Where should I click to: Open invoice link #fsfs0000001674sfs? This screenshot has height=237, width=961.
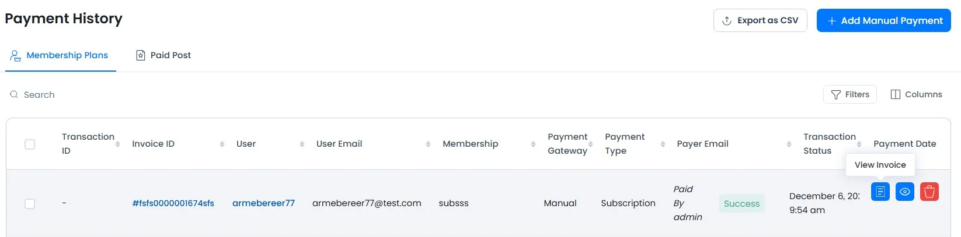click(x=173, y=203)
